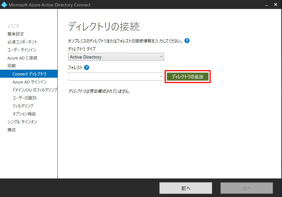This screenshot has width=282, height=197.
Task: Click the ディレクトリは現在構成されていません message
Action: (x=99, y=91)
